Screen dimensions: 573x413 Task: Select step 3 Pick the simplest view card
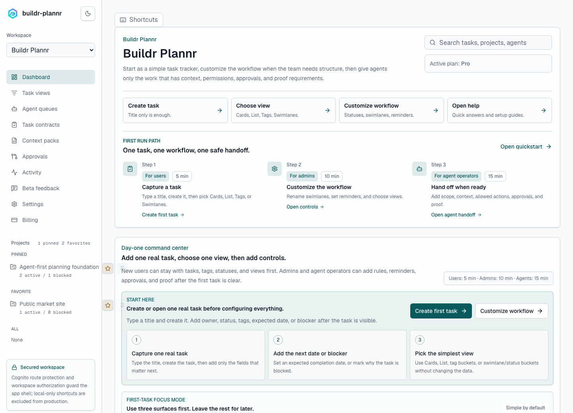tap(479, 355)
